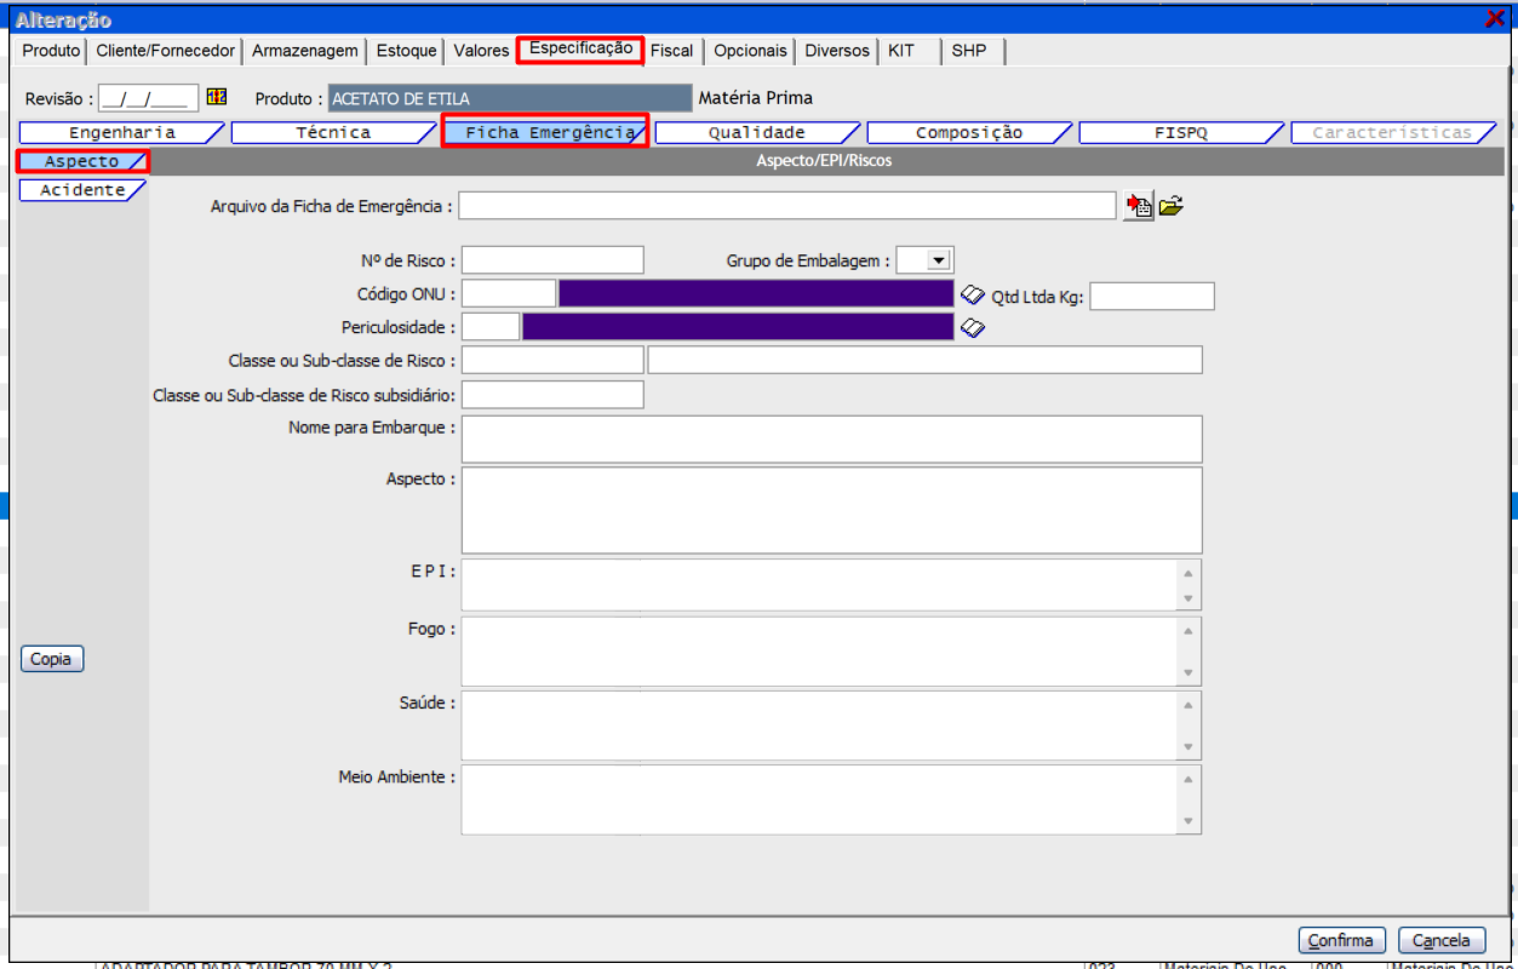Open the Acidente side tab
The height and width of the screenshot is (969, 1518).
(82, 190)
